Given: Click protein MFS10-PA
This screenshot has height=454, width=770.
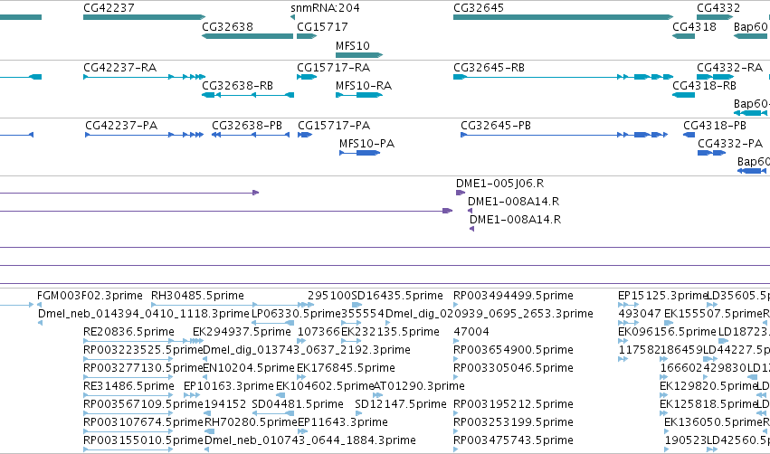Looking at the screenshot, I should click(x=366, y=143).
